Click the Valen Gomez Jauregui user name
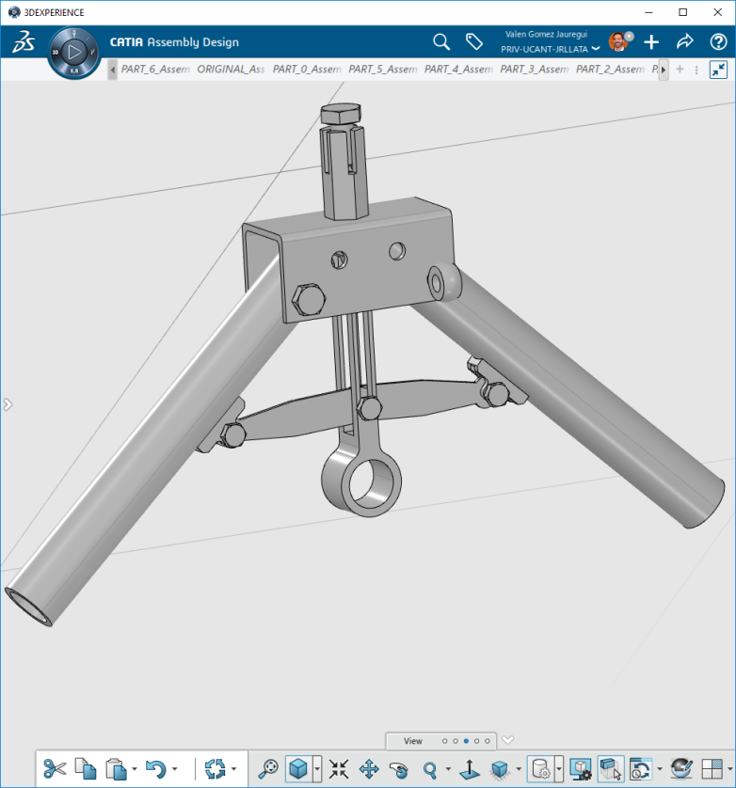 (546, 34)
